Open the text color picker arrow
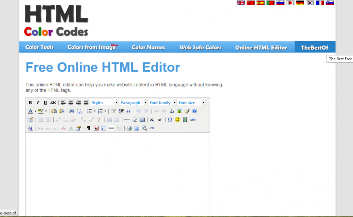This screenshot has height=217, width=353. 35,111
